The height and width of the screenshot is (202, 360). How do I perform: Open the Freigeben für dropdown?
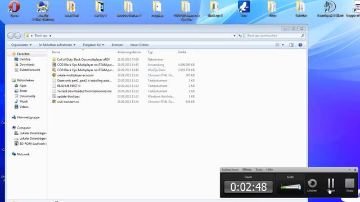93,45
